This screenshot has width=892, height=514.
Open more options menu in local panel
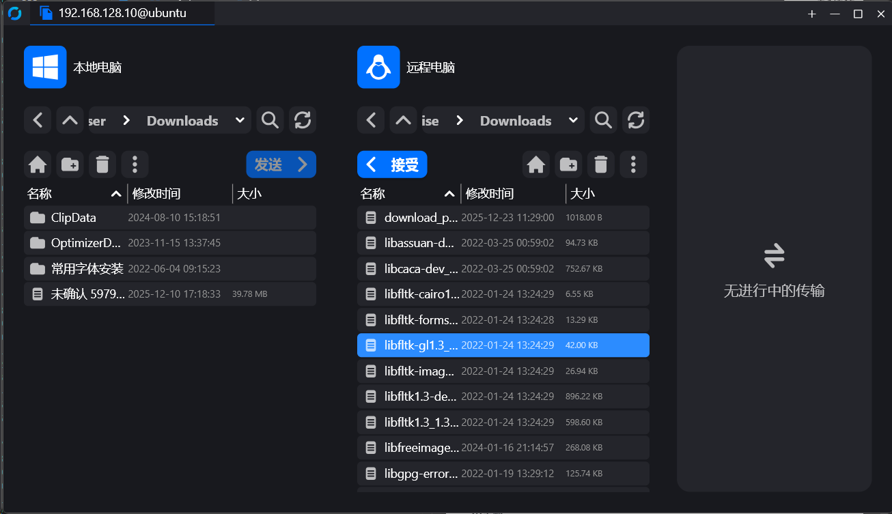click(x=135, y=165)
